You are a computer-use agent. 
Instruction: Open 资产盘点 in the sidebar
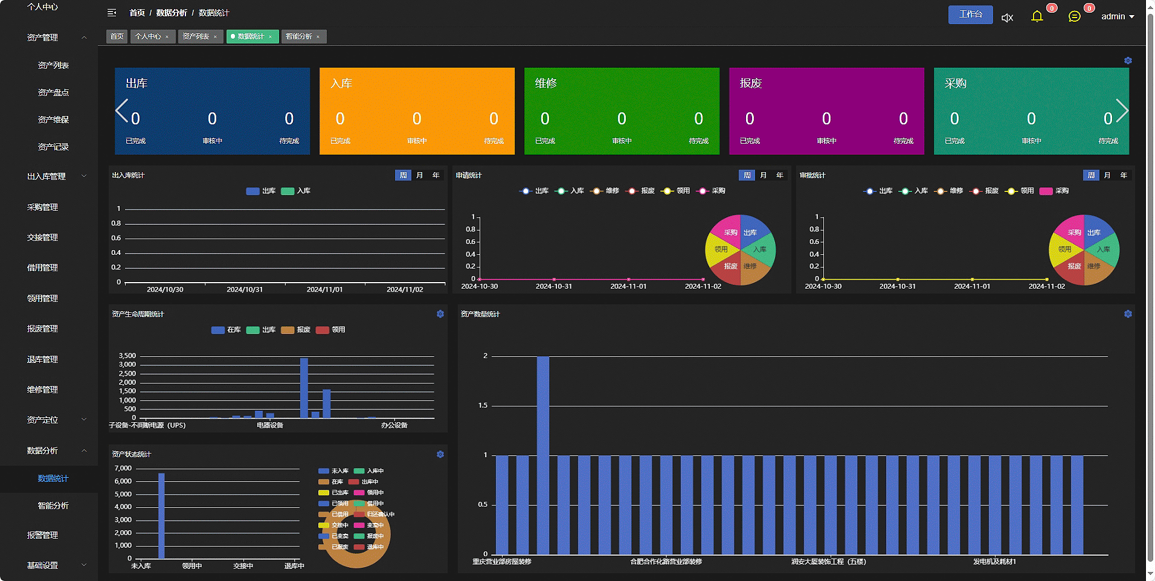[x=53, y=92]
